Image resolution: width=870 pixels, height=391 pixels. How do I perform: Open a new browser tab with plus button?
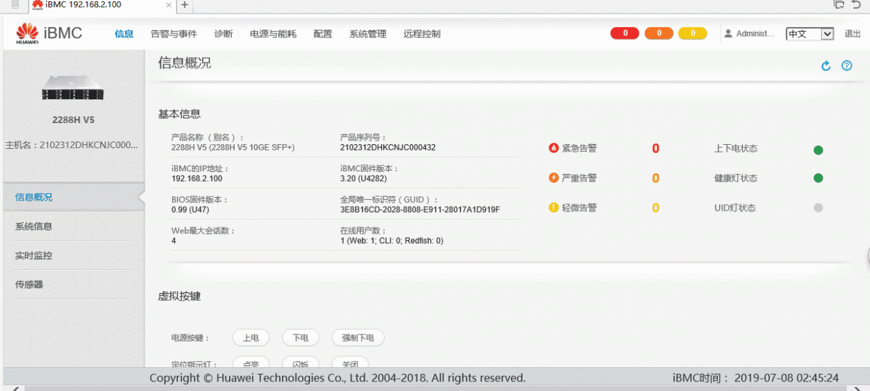point(184,5)
